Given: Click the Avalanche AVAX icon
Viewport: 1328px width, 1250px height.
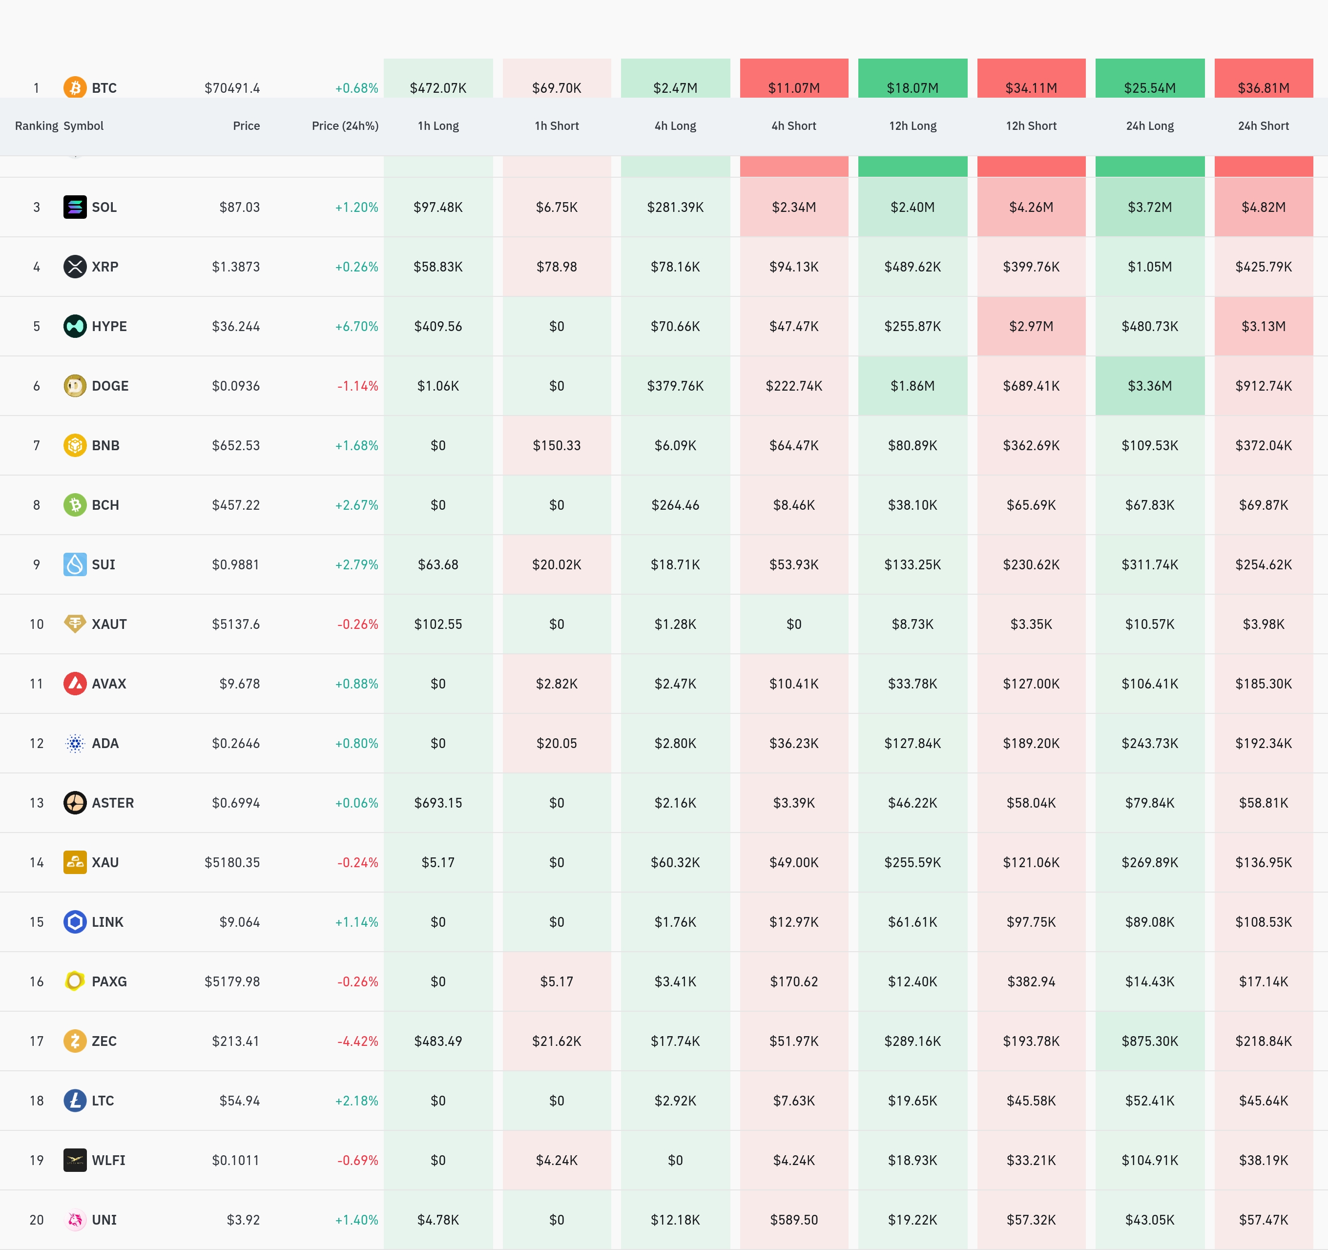Looking at the screenshot, I should [x=75, y=684].
